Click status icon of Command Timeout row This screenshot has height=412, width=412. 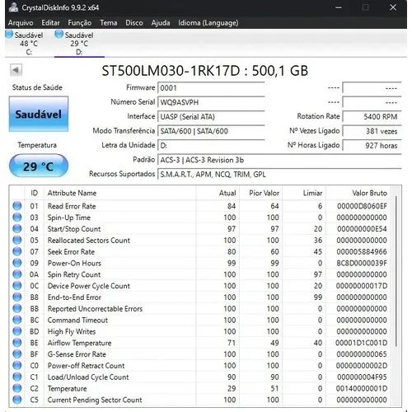point(17,320)
